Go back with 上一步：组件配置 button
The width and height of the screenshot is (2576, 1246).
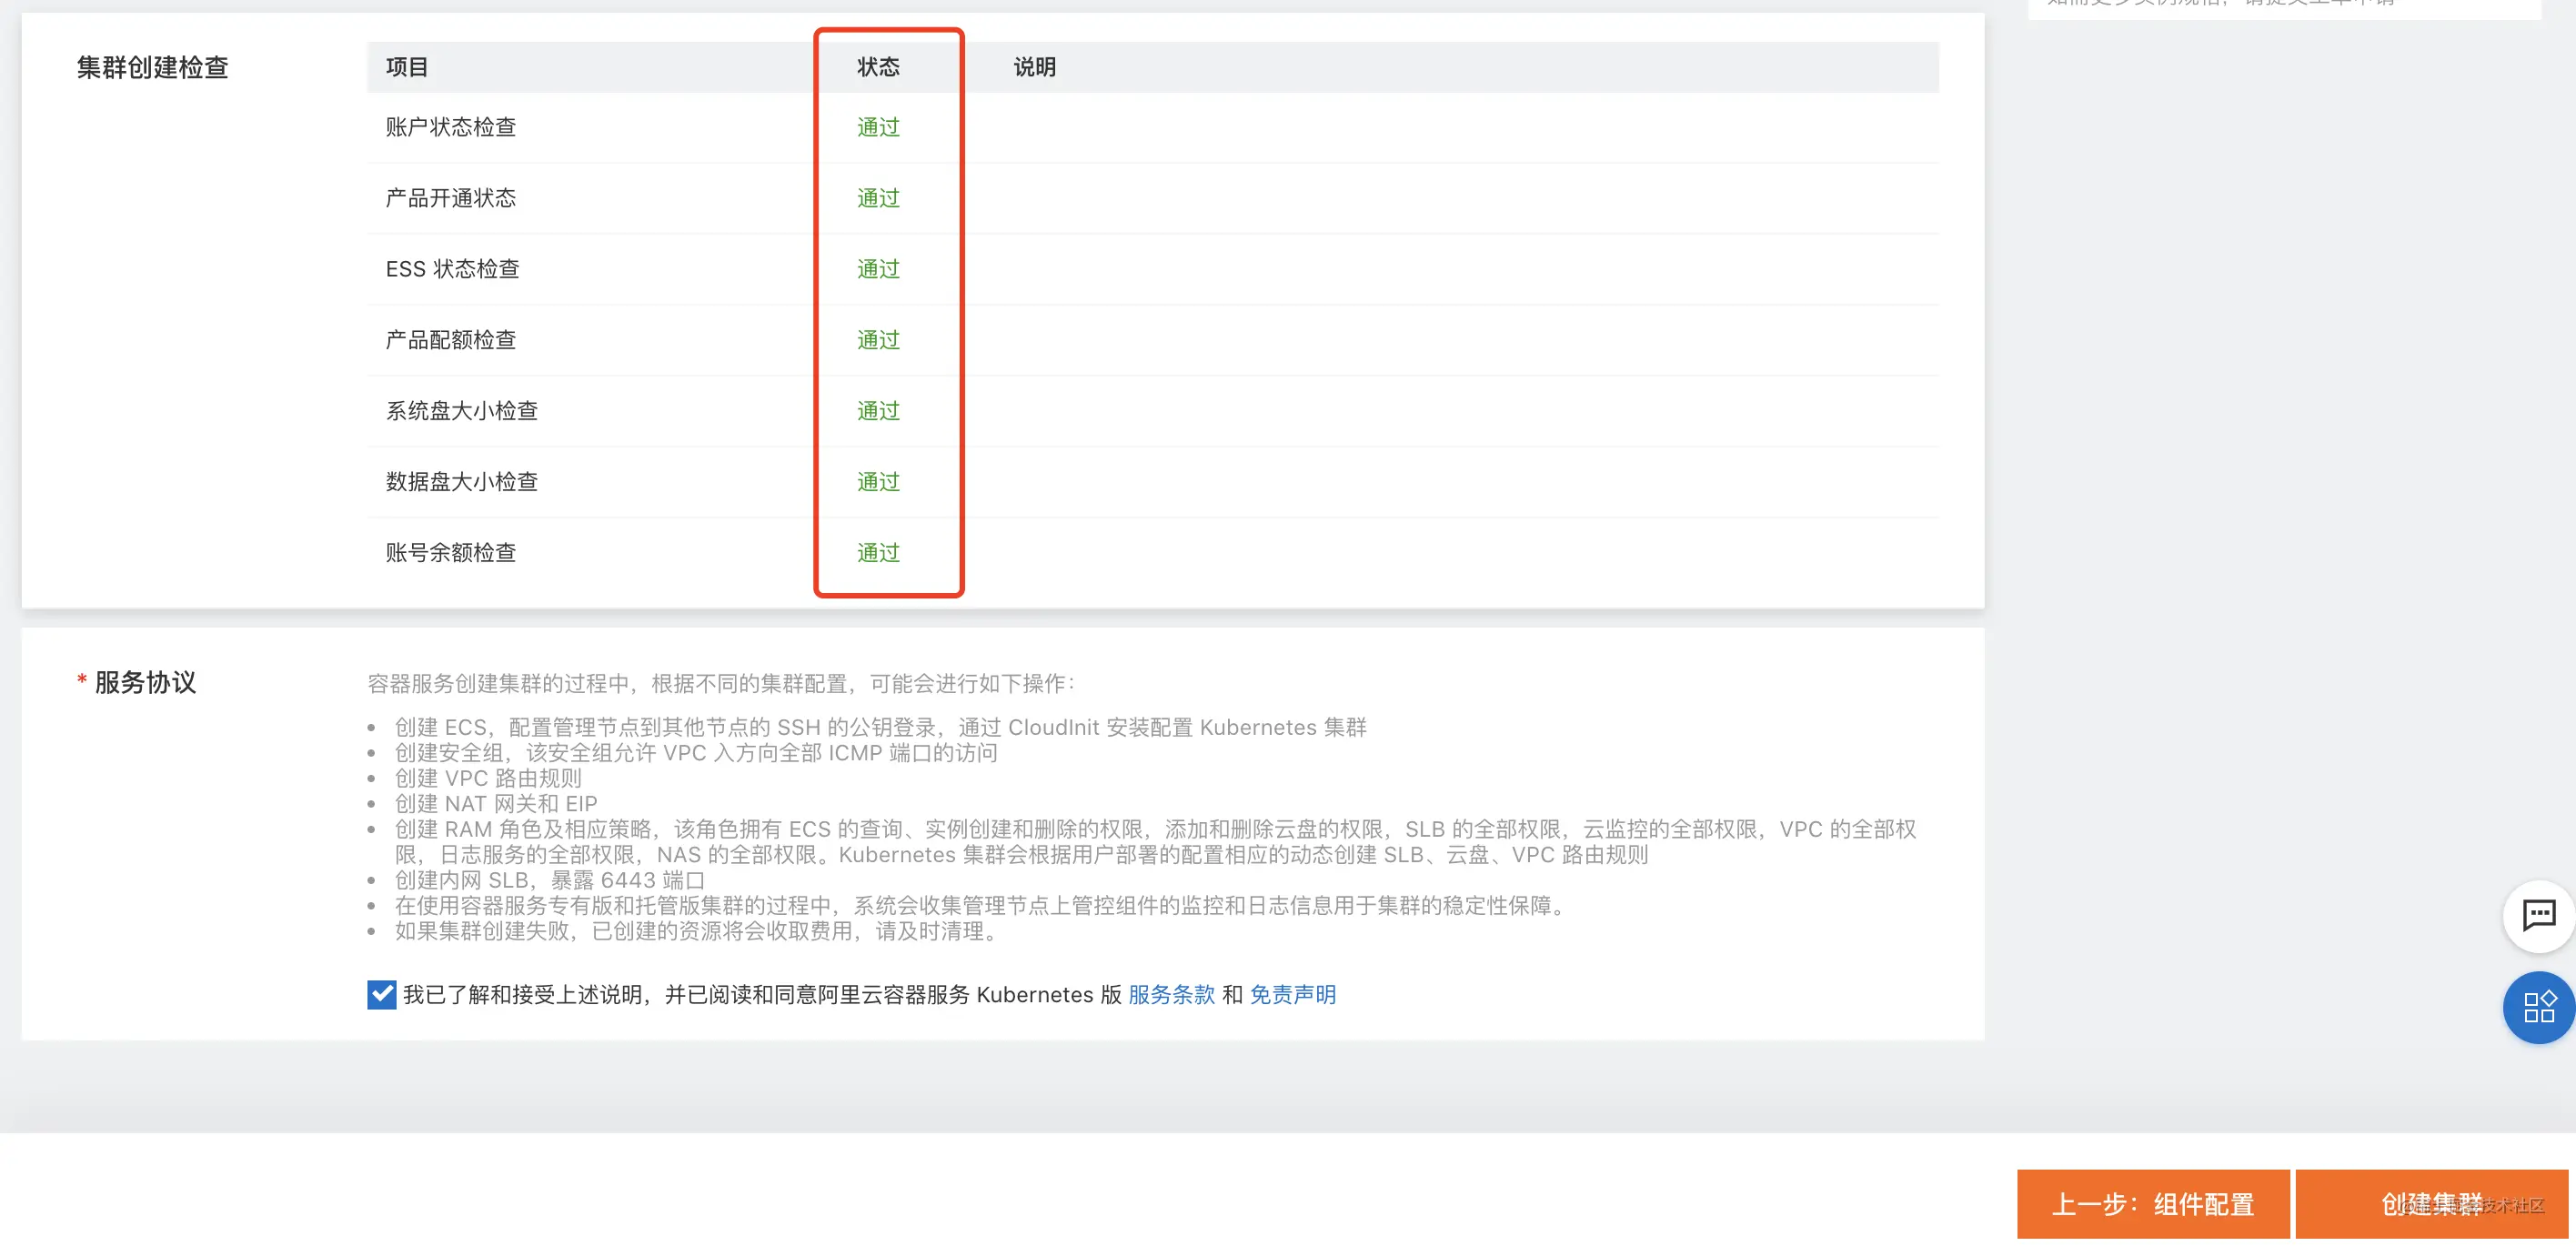(x=2153, y=1204)
